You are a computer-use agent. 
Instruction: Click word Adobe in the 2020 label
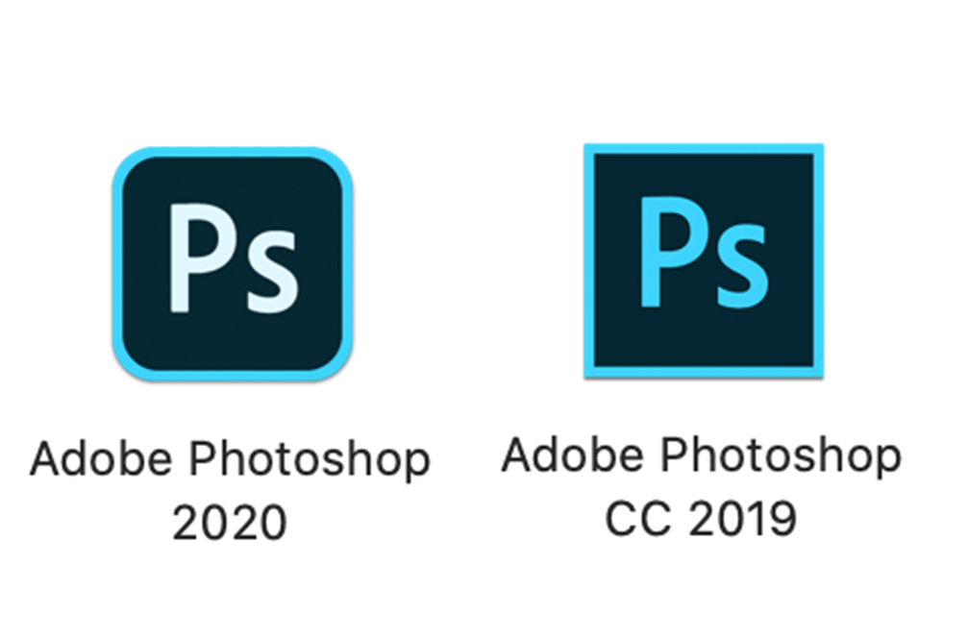click(101, 458)
